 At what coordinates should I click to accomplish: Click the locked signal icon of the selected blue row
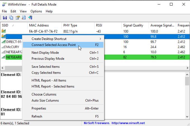click(x=4, y=36)
